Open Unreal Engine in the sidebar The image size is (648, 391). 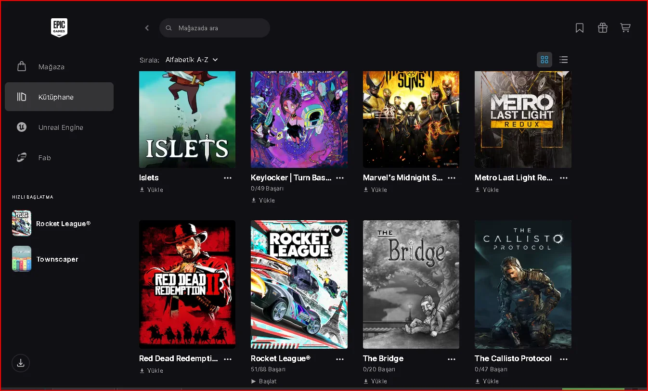pyautogui.click(x=59, y=127)
